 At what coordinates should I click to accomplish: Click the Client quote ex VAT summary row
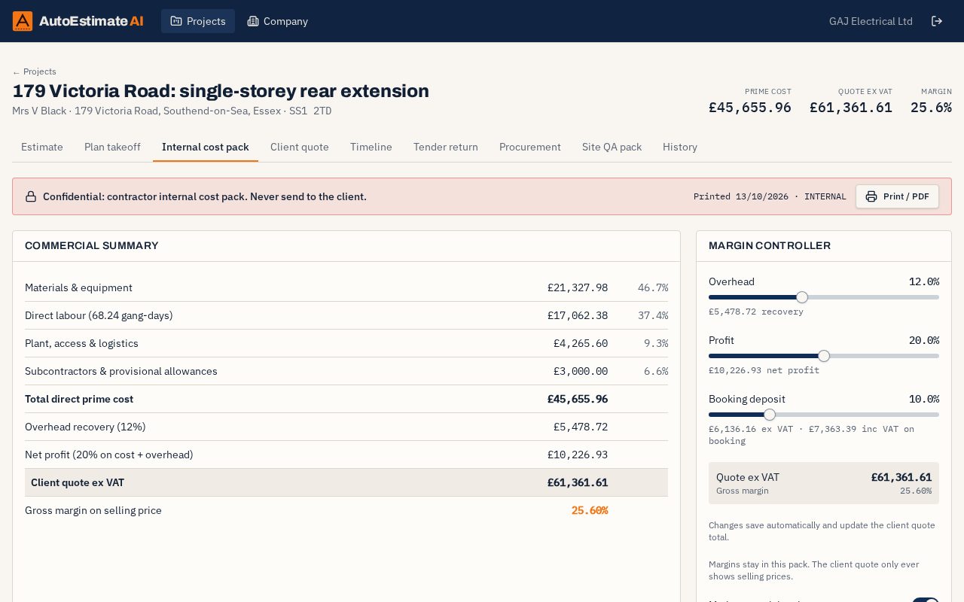(346, 482)
